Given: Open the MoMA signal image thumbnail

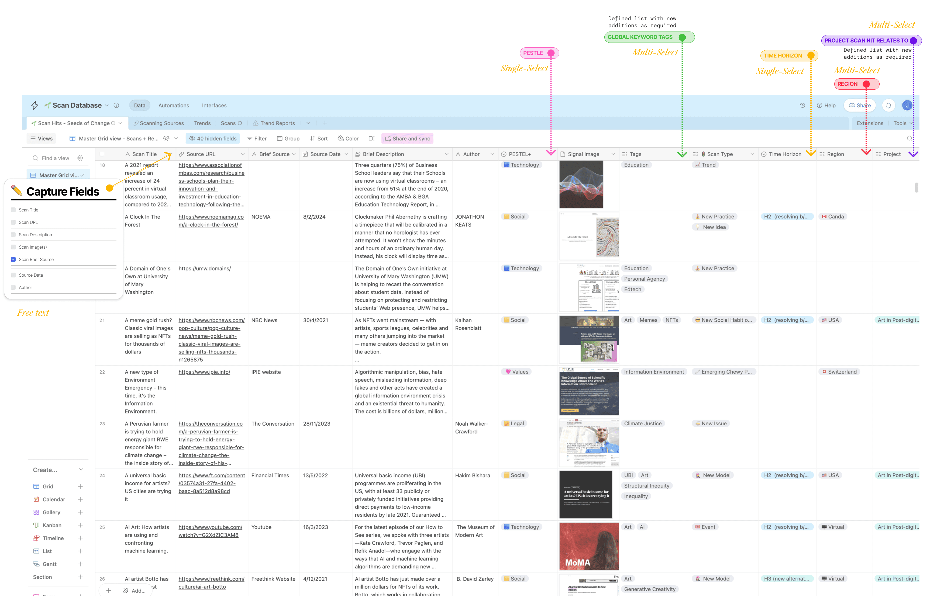Looking at the screenshot, I should point(589,546).
